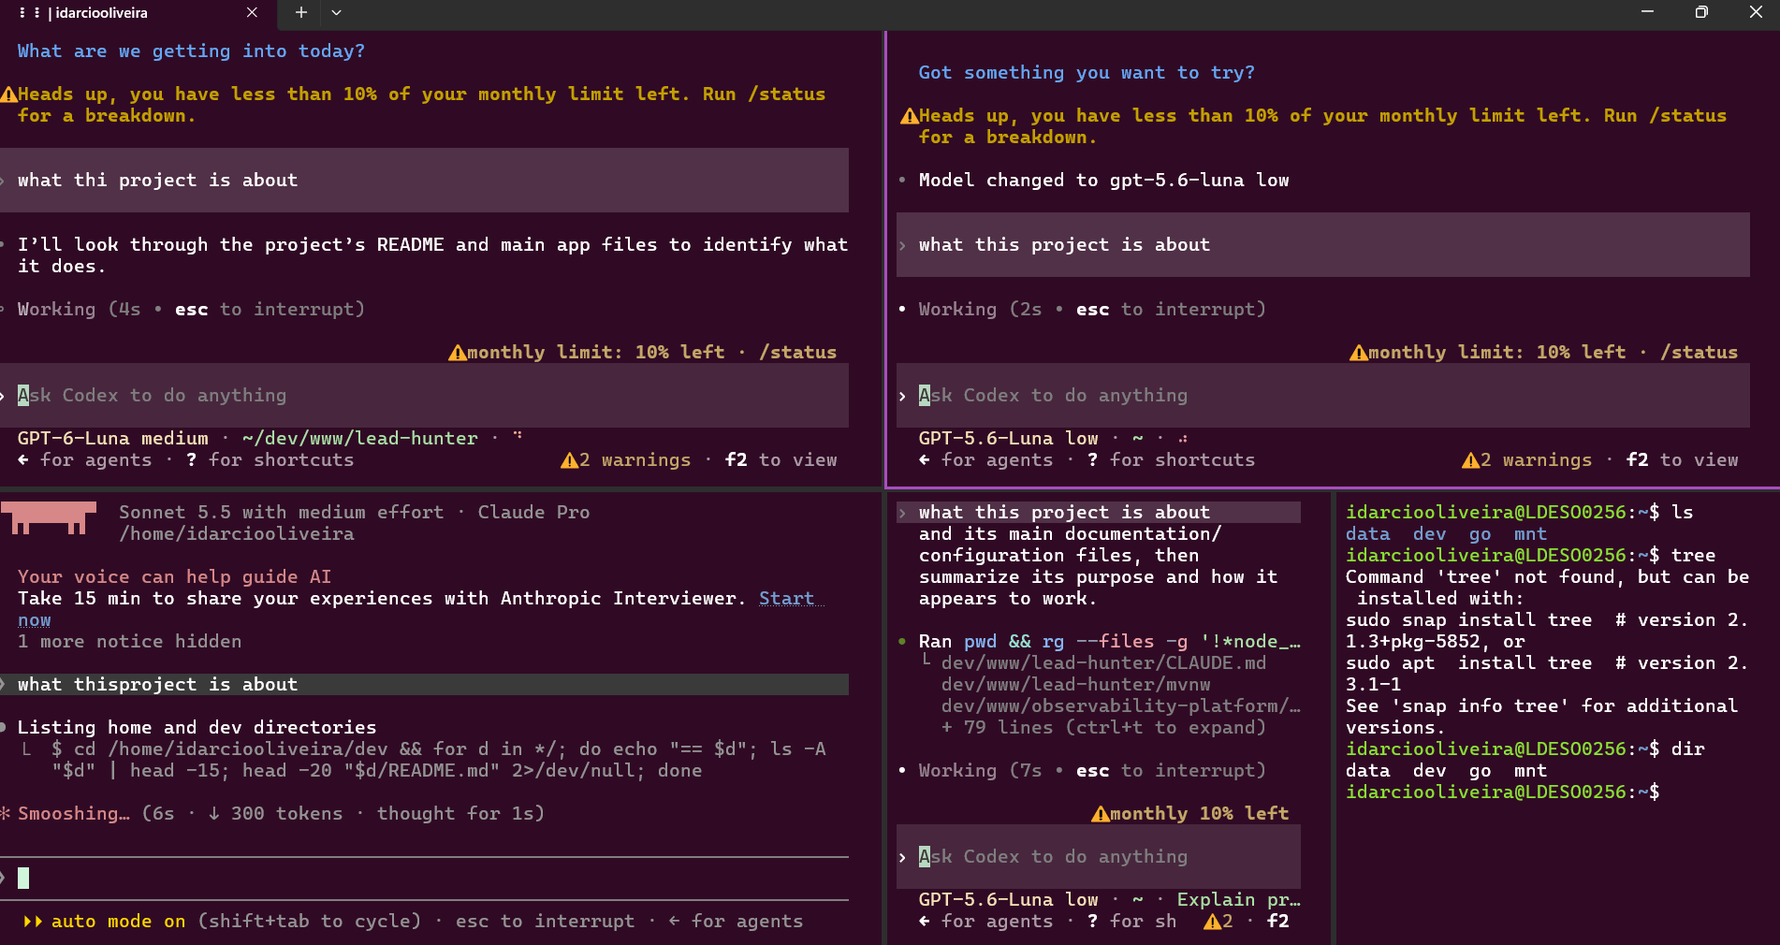The image size is (1780, 945).
Task: Click warning icon before 'monthly 10% left'
Action: 1101,814
